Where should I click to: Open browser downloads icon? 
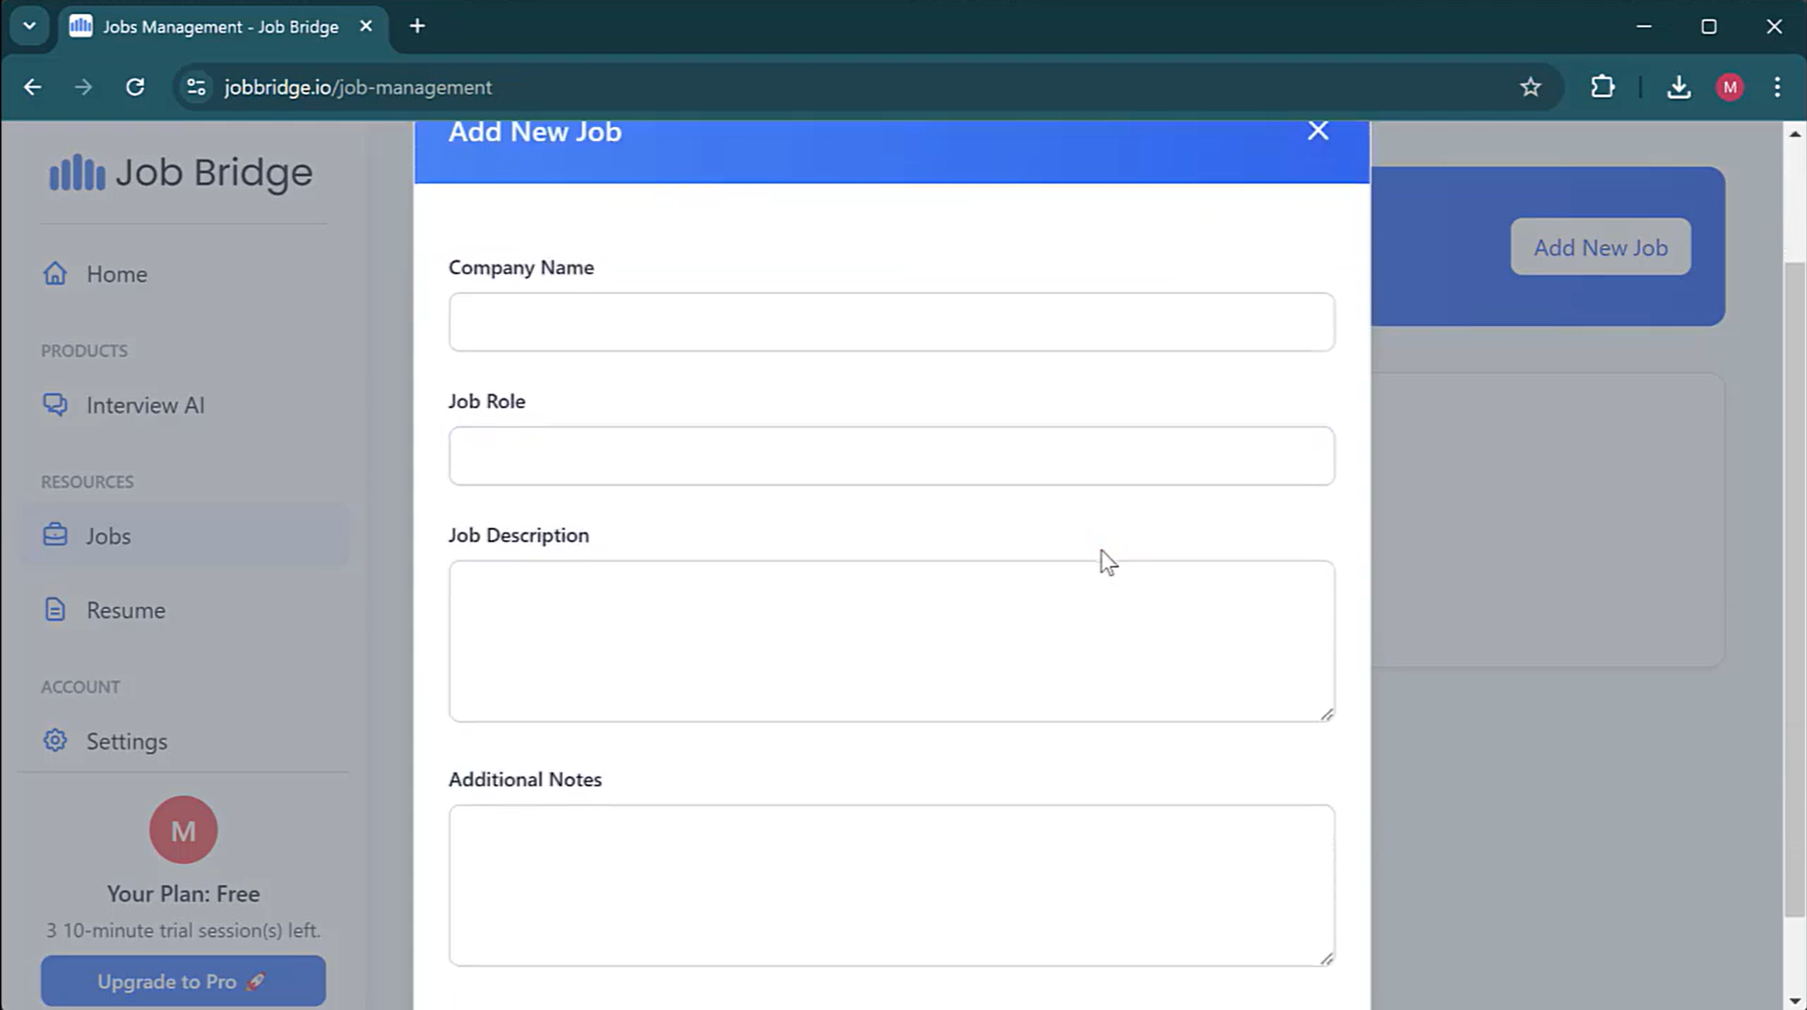[x=1678, y=88]
